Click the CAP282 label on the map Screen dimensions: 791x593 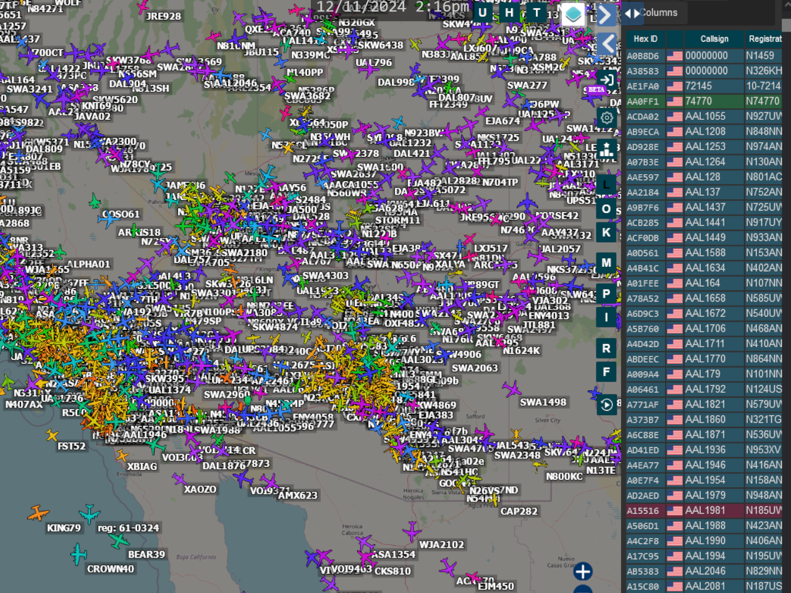[519, 511]
